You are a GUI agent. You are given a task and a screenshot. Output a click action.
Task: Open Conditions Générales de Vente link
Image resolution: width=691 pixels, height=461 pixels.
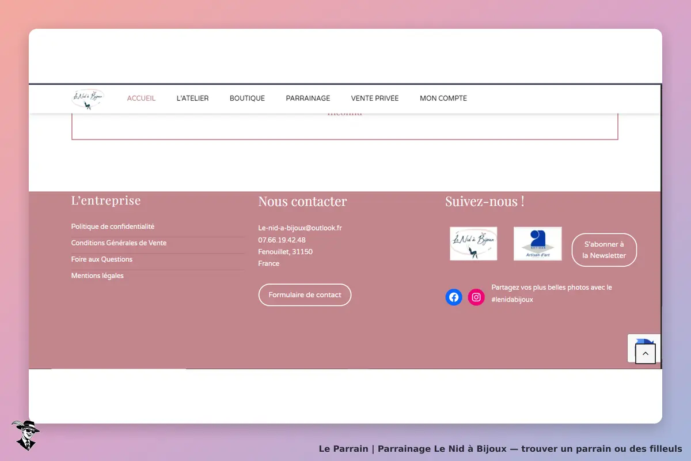[x=119, y=243]
